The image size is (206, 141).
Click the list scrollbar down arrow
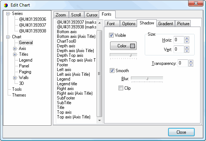point(100,120)
